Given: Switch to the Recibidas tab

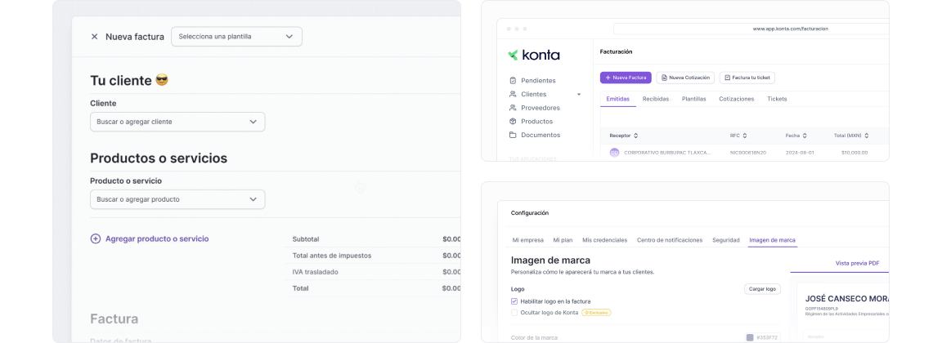Looking at the screenshot, I should (x=656, y=99).
